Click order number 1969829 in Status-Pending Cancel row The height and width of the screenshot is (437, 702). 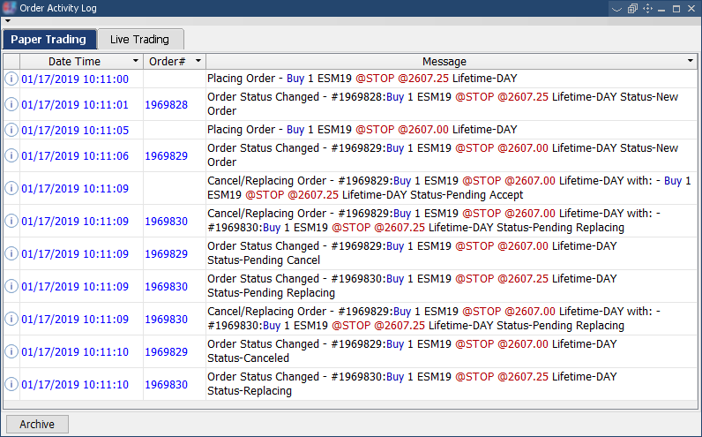click(166, 253)
